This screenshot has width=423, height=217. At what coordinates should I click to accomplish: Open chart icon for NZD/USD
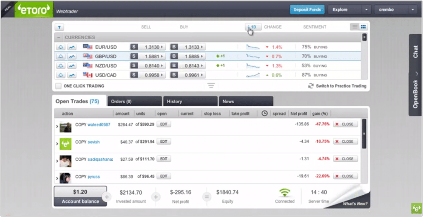(71, 66)
